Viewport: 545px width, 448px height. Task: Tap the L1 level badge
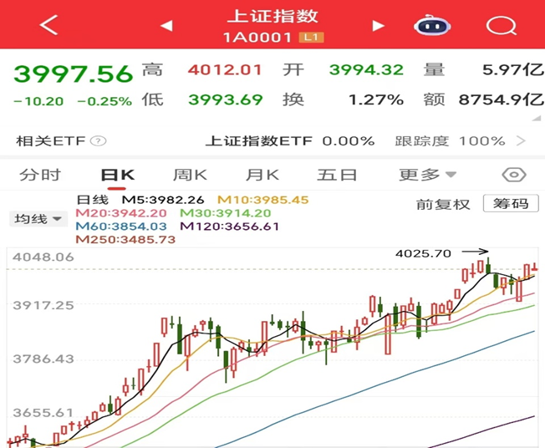(312, 37)
